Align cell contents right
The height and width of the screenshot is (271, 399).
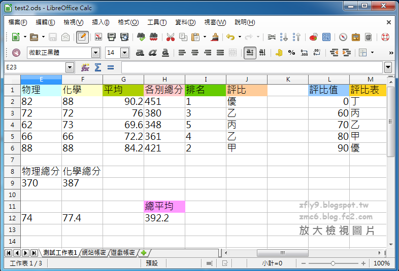tap(208, 53)
